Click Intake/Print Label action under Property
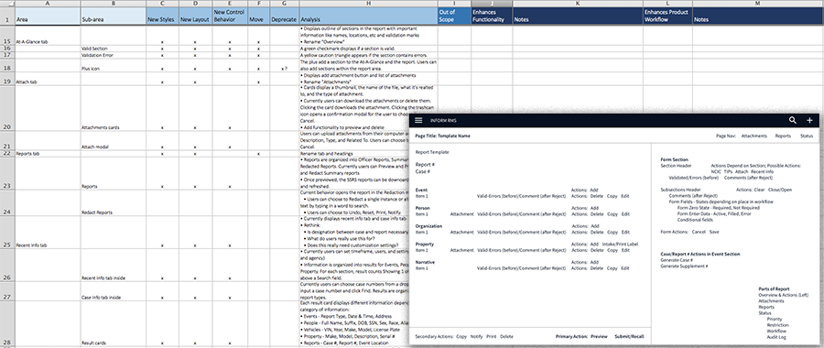 (620, 244)
